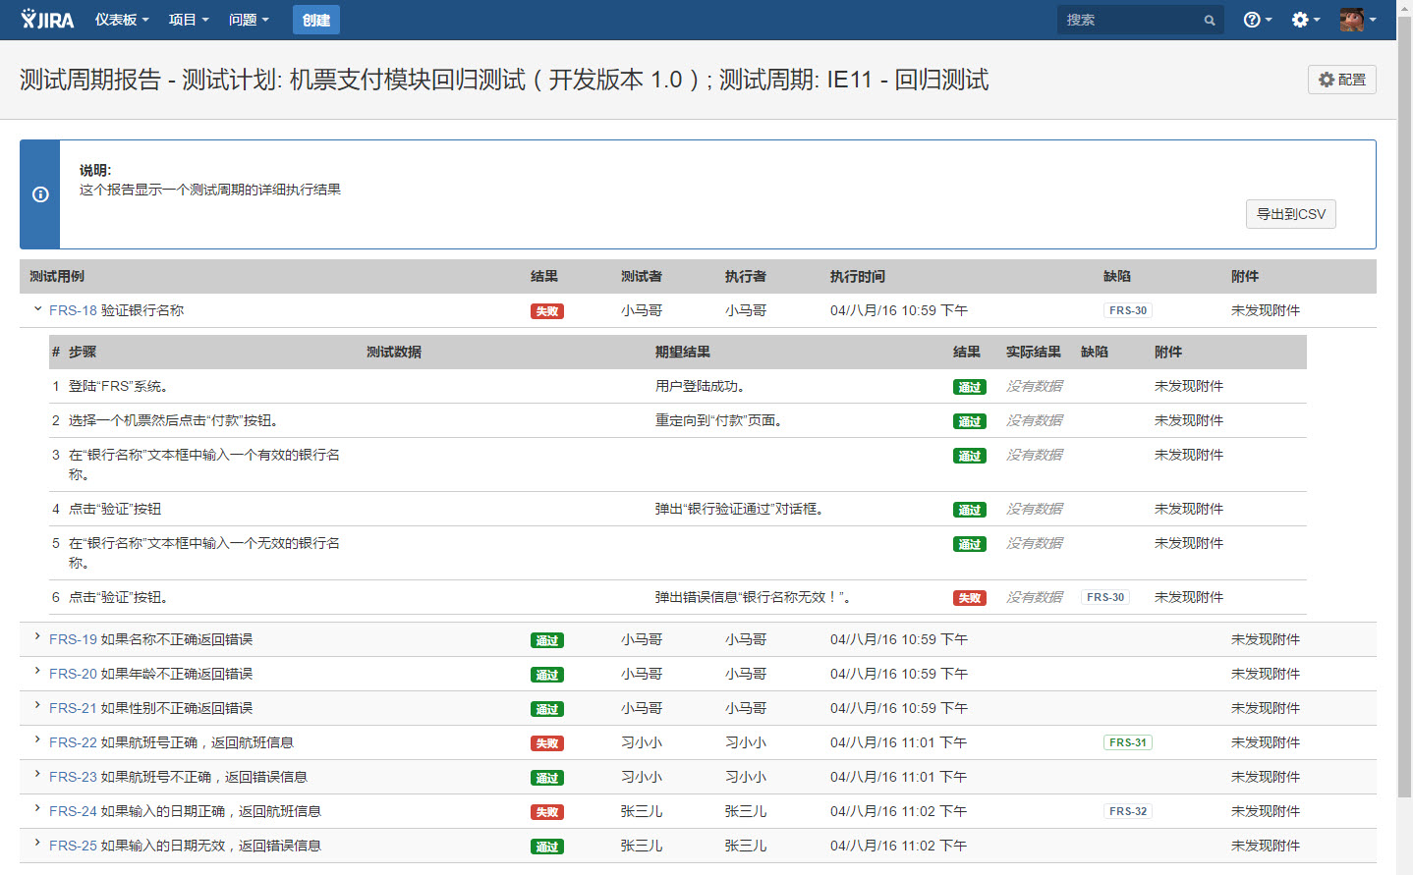Open defect FRS-30 in the FRS-18 row

[x=1128, y=310]
